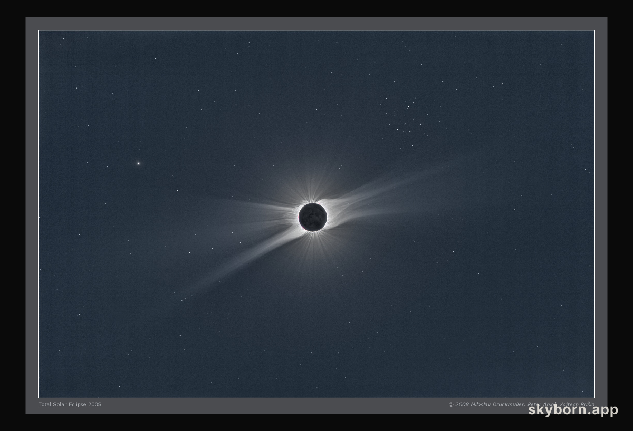The height and width of the screenshot is (431, 633).
Task: Click the dark eclipsed Moon disk
Action: (312, 217)
